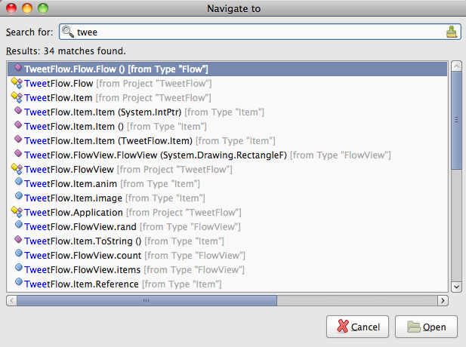Click the blue field icon beside TweetFlow.Item.anim
The height and width of the screenshot is (347, 466).
(17, 183)
